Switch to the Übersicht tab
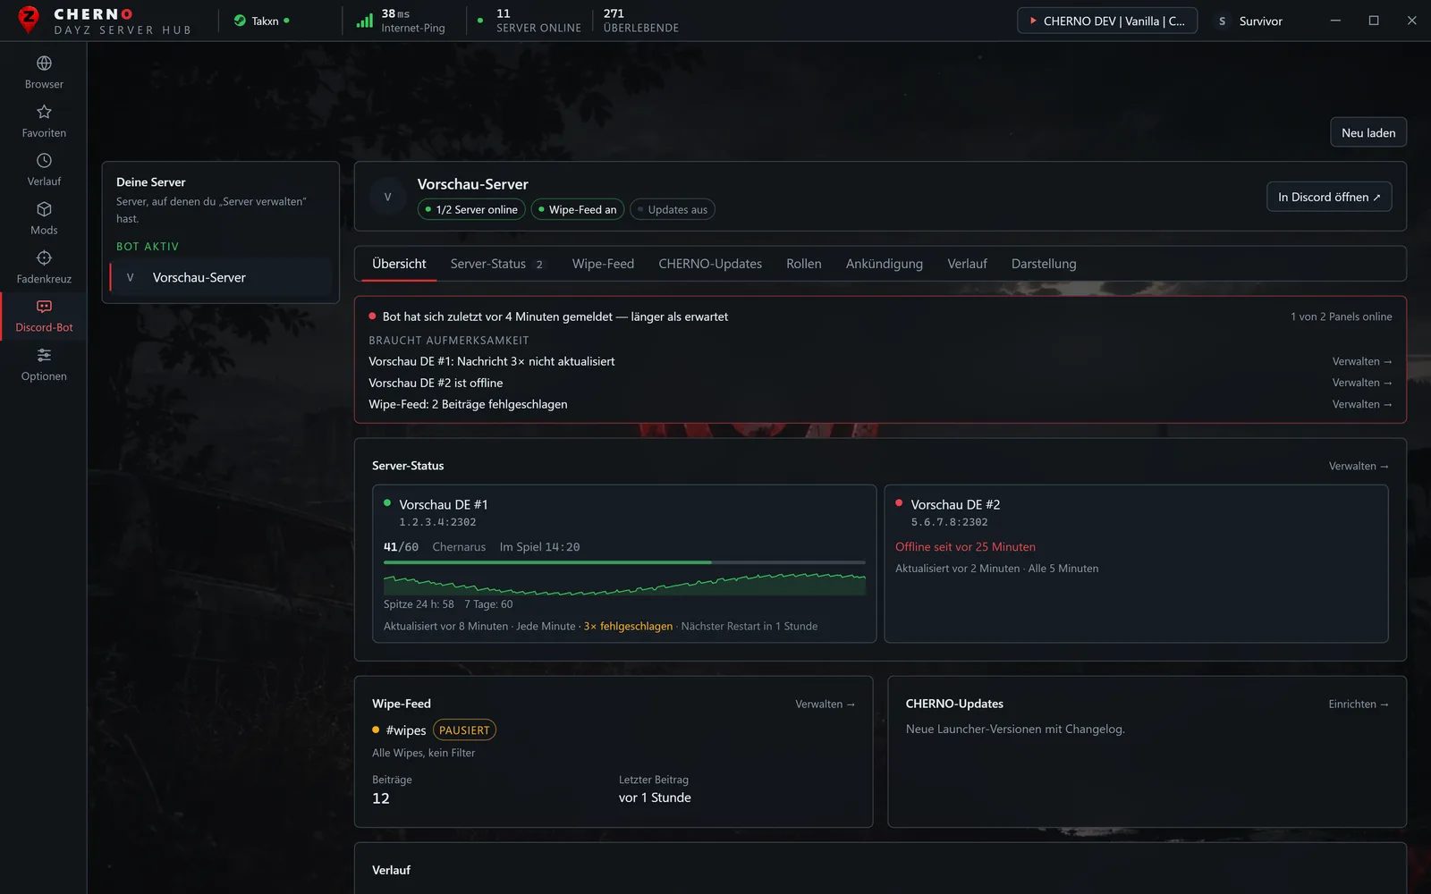 (399, 264)
